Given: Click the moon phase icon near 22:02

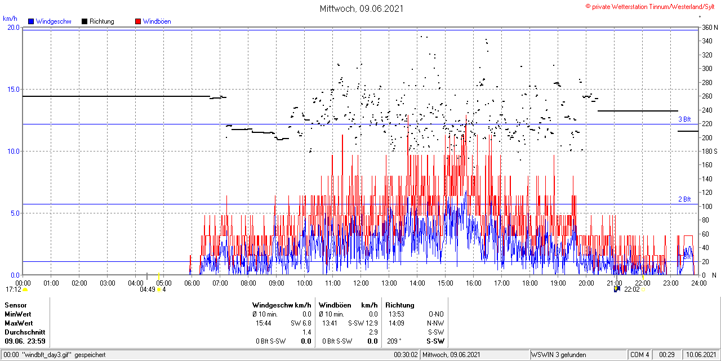Looking at the screenshot, I should (x=617, y=289).
